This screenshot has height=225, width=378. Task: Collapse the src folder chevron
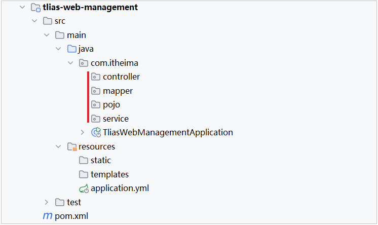(x=34, y=21)
